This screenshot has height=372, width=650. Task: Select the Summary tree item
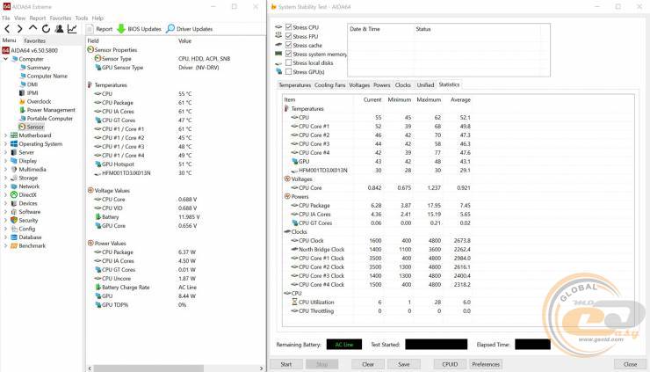pos(38,67)
